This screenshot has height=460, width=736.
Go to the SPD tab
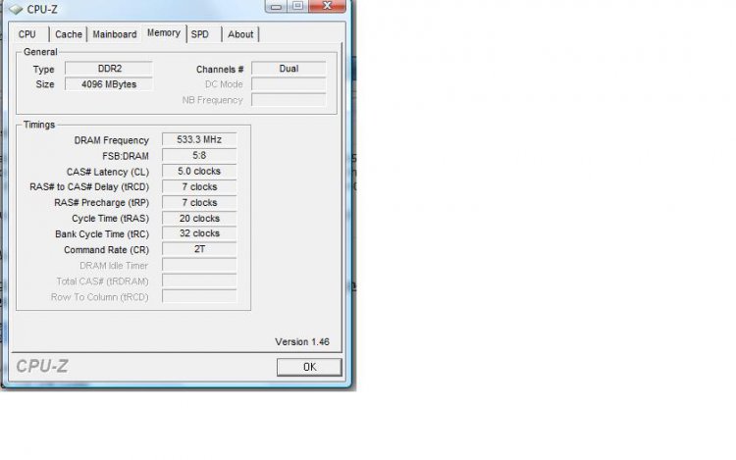200,34
